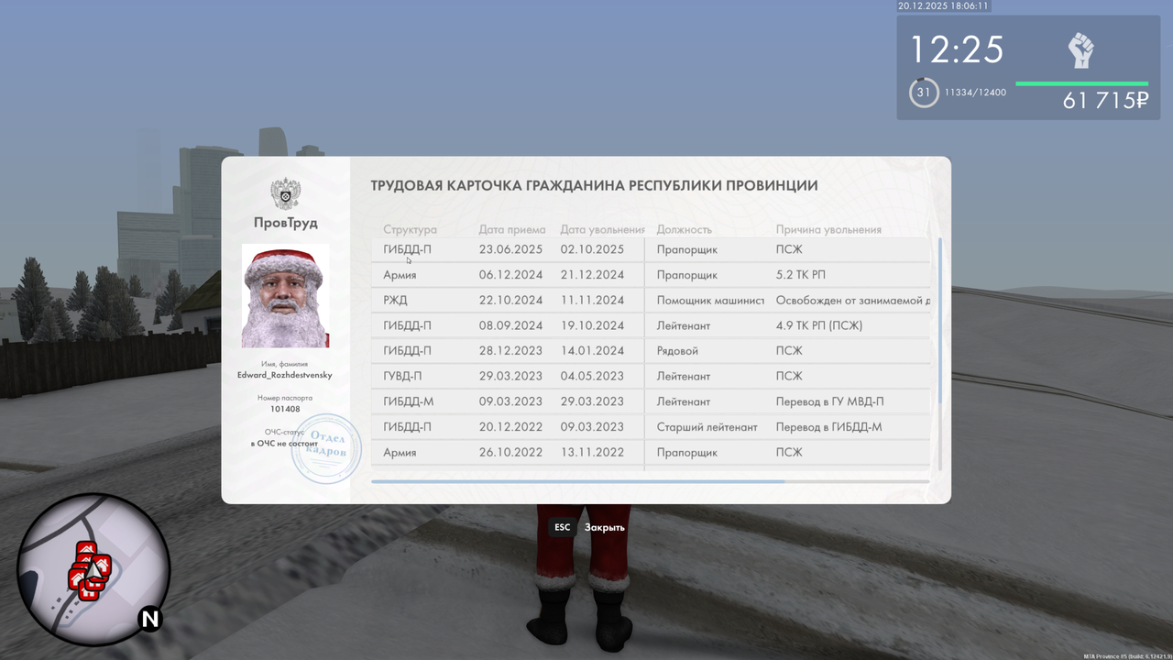Select the ГИБДД-П row dated 20.12.2022
The width and height of the screenshot is (1173, 660).
651,427
